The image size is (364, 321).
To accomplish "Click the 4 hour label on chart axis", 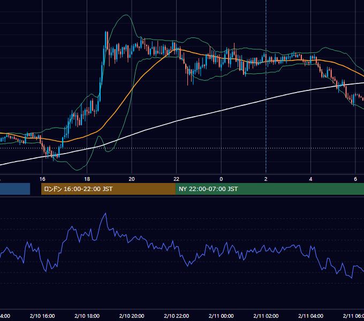I will pos(310,179).
